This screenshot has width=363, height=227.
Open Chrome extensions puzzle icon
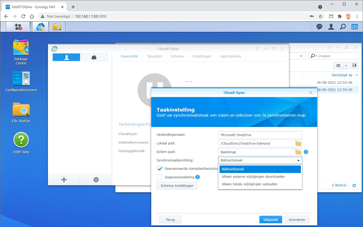click(340, 16)
